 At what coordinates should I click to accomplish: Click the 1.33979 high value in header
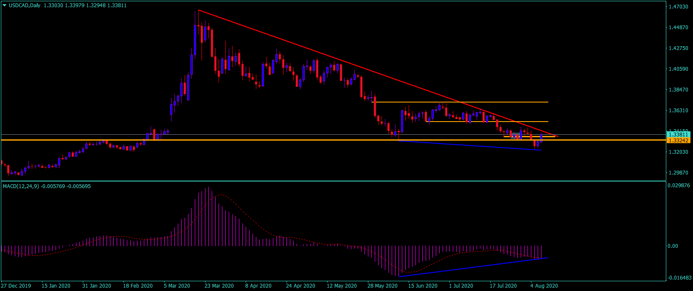tap(75, 6)
